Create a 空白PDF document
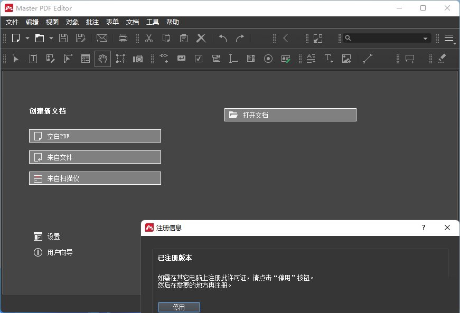The width and height of the screenshot is (460, 313). (95, 136)
